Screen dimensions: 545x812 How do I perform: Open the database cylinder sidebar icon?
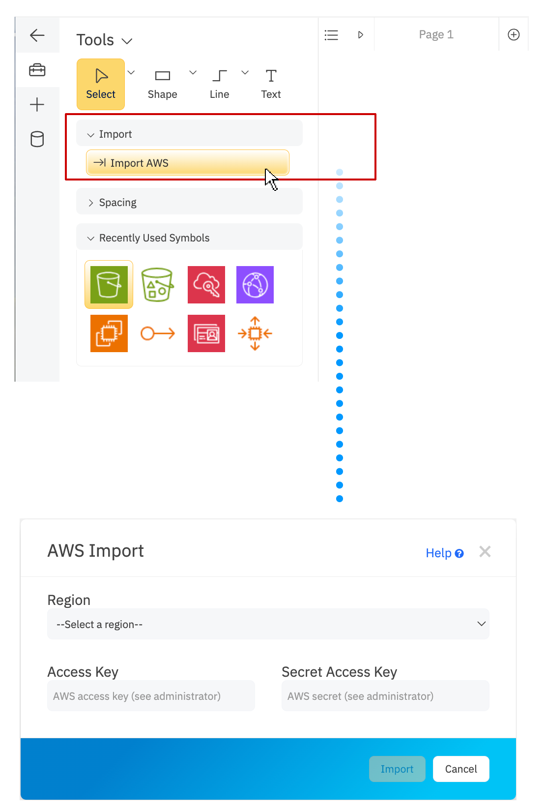[37, 139]
